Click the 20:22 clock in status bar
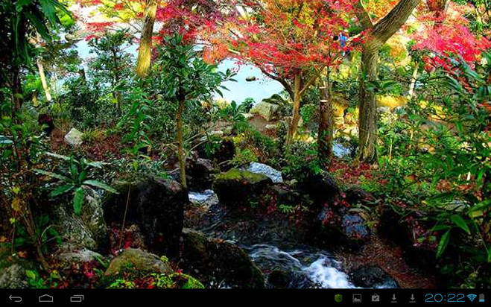491x307 pixels. (445, 298)
